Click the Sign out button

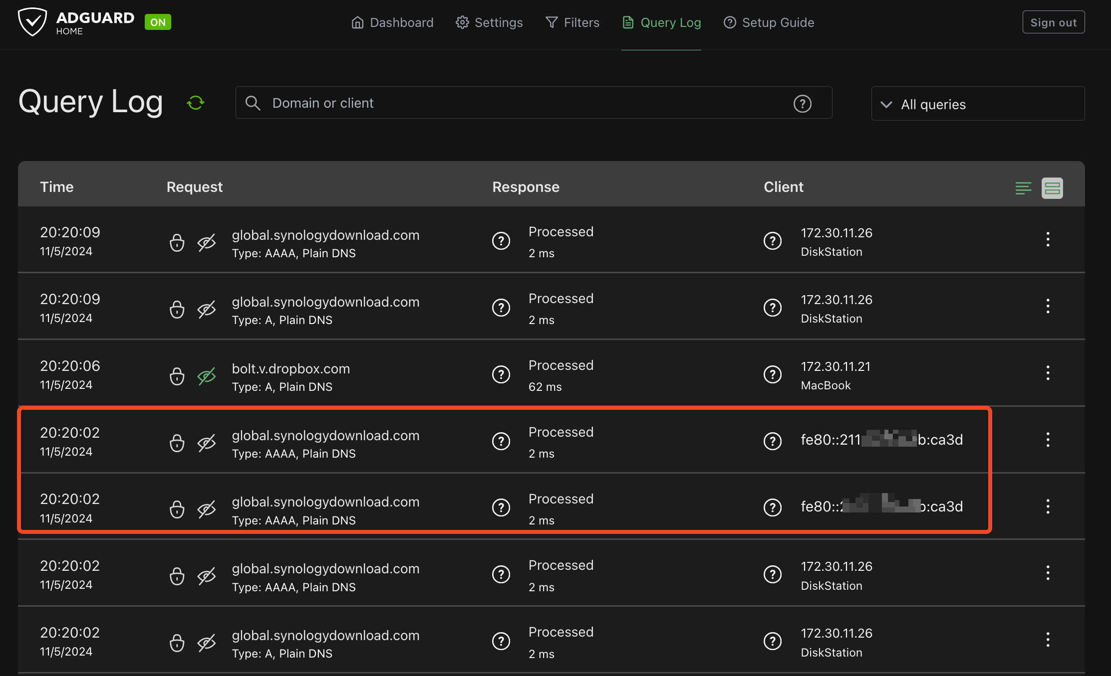(1053, 22)
